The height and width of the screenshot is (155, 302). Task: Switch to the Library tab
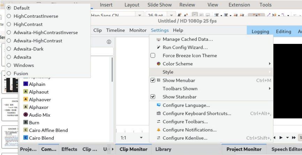point(163,149)
